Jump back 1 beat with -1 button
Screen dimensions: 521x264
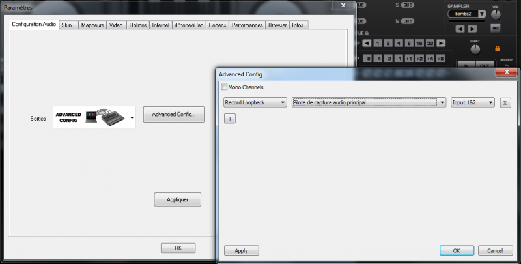[x=399, y=59]
